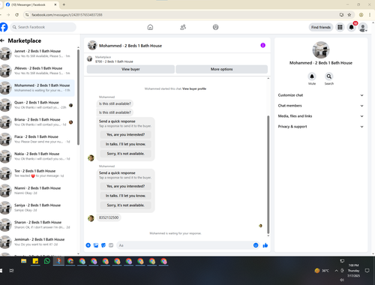Expand Media, files and links section

click(320, 116)
